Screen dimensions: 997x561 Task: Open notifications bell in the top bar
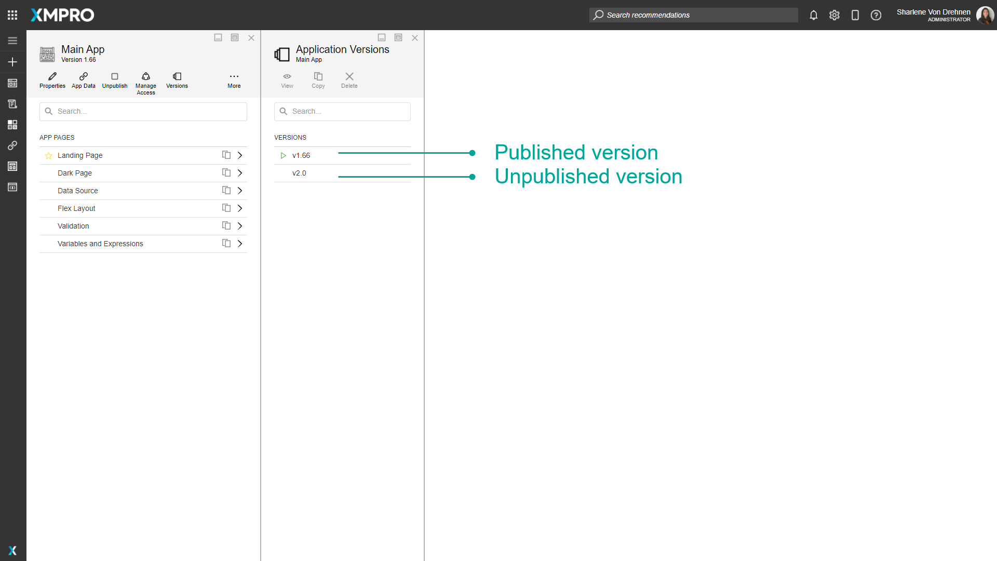(x=813, y=15)
